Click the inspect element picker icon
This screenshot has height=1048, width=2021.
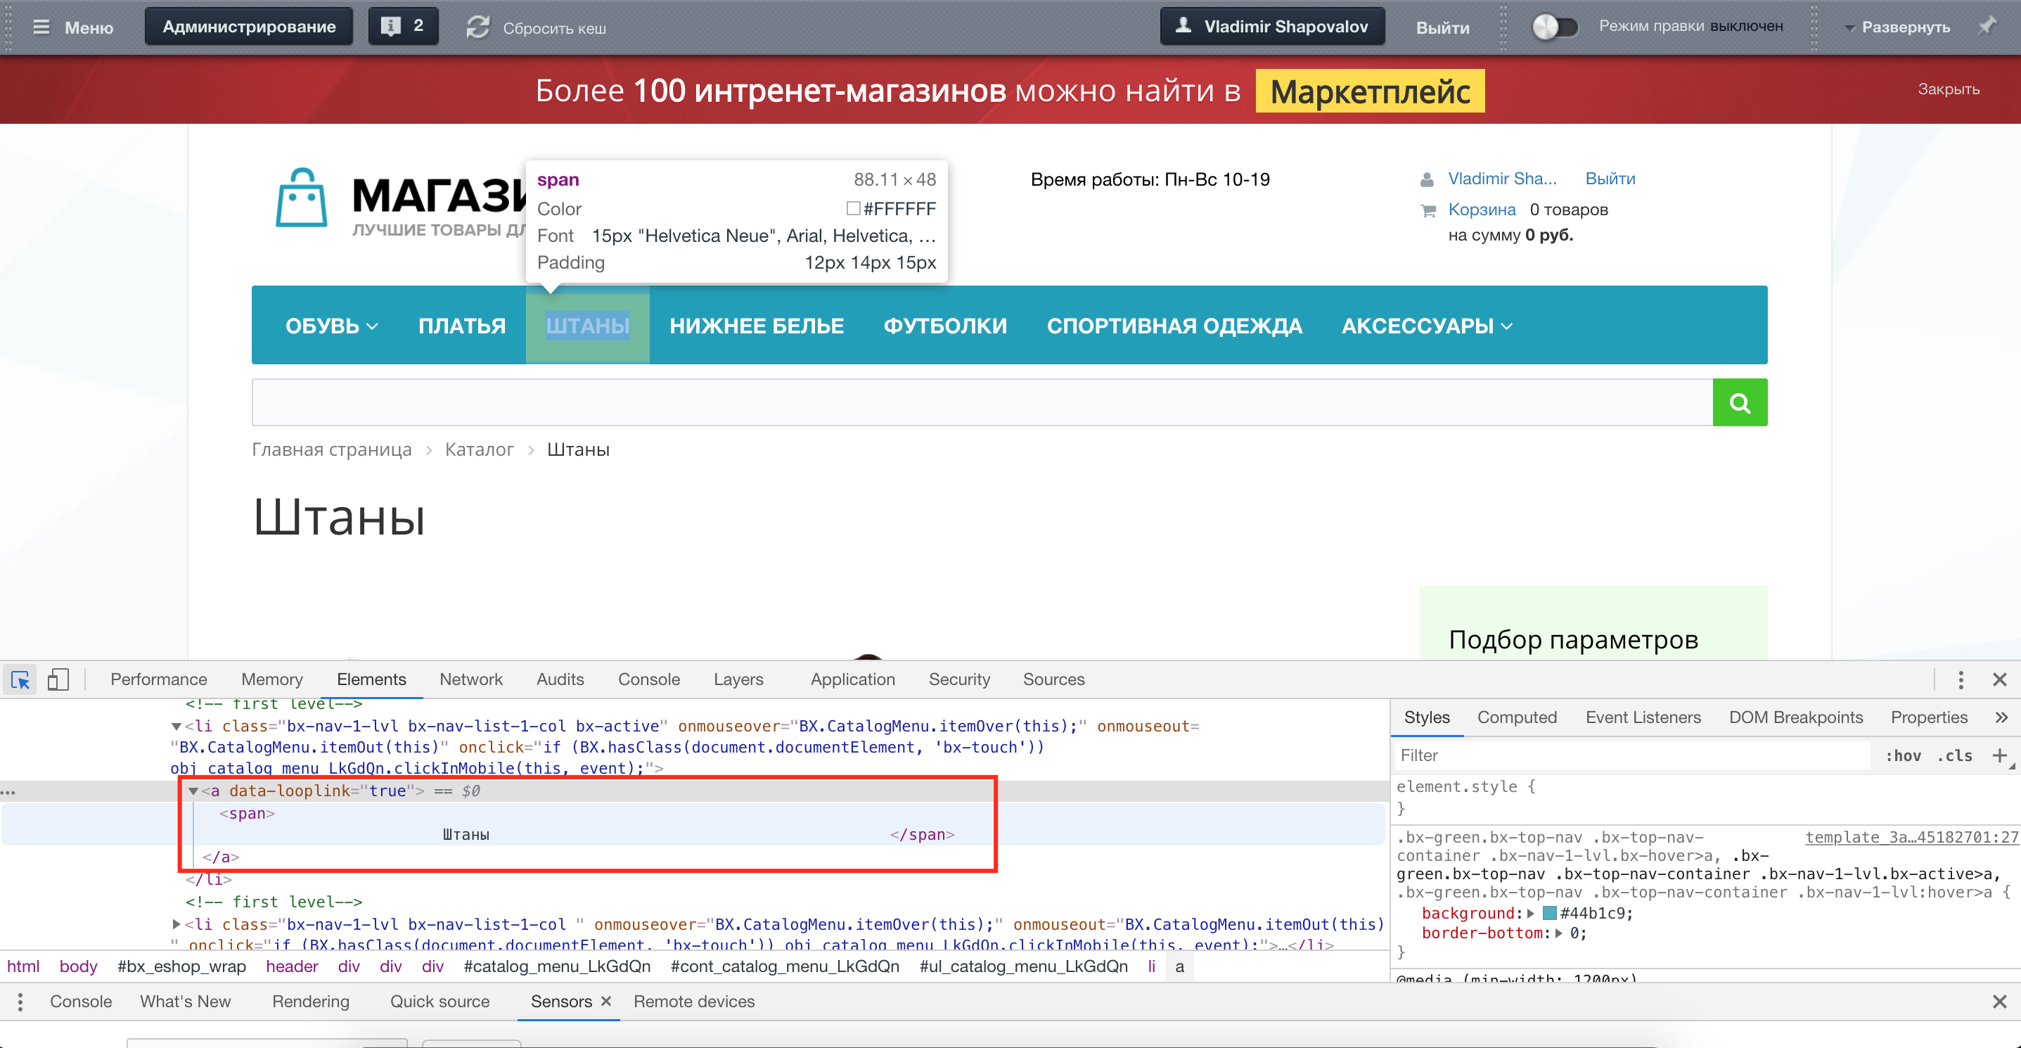tap(20, 679)
